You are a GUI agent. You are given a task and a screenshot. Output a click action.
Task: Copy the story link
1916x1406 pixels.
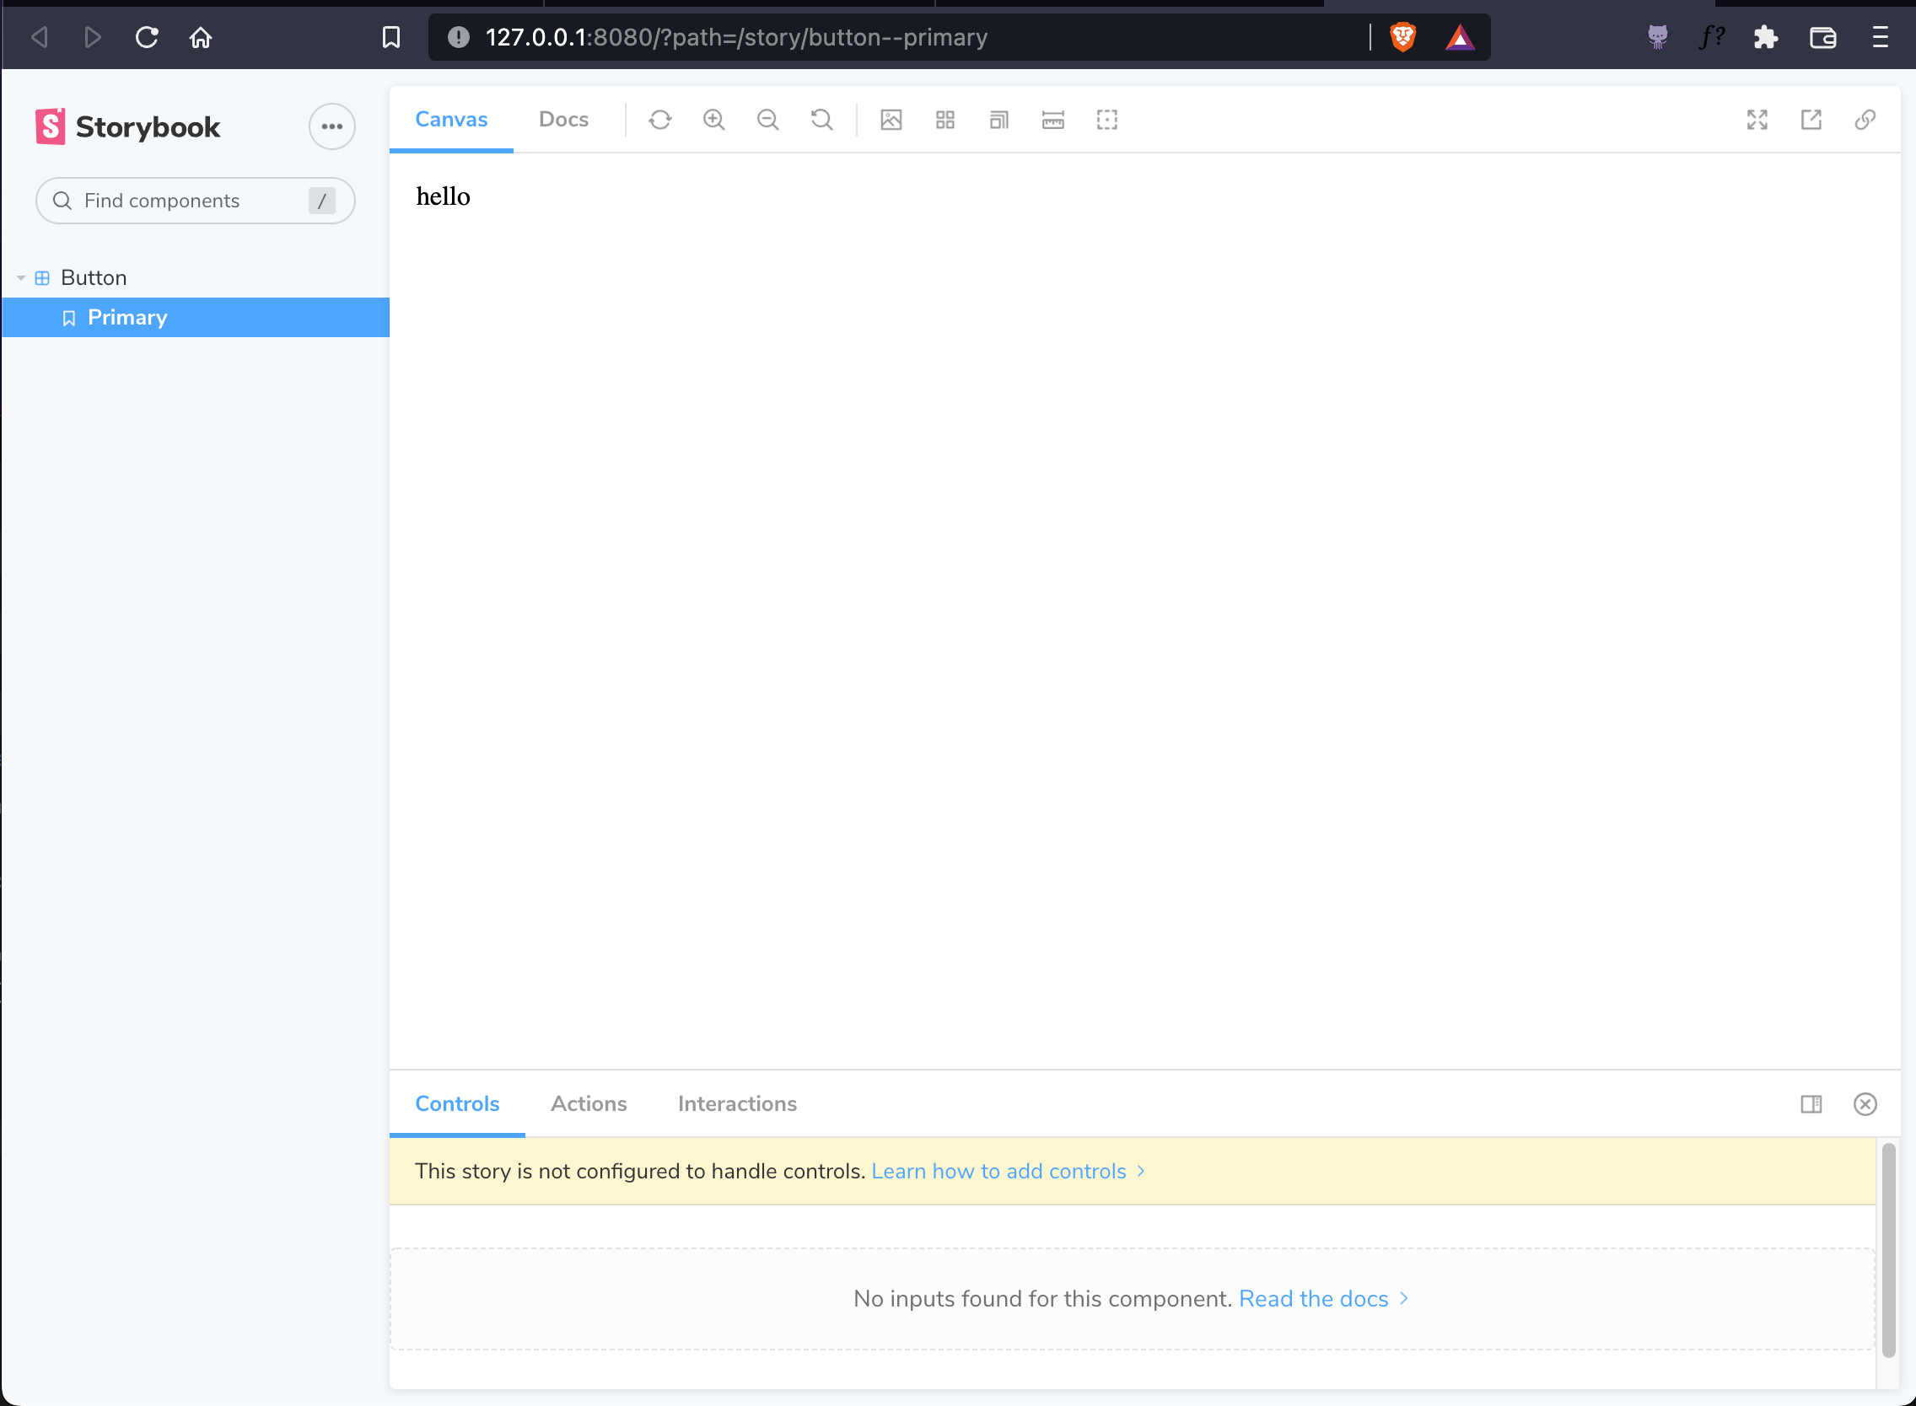pyautogui.click(x=1864, y=120)
